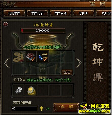Click the essence value field showing 60

pyautogui.click(x=24, y=108)
